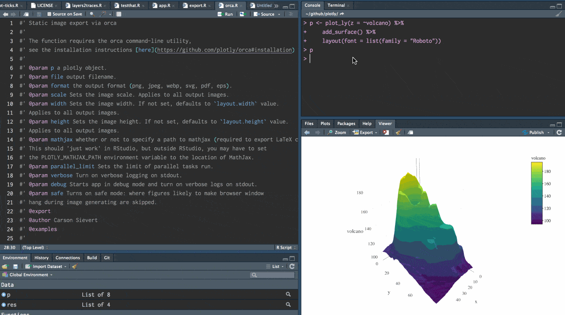565x315 pixels.
Task: Switch to the Packages tab
Action: [346, 124]
